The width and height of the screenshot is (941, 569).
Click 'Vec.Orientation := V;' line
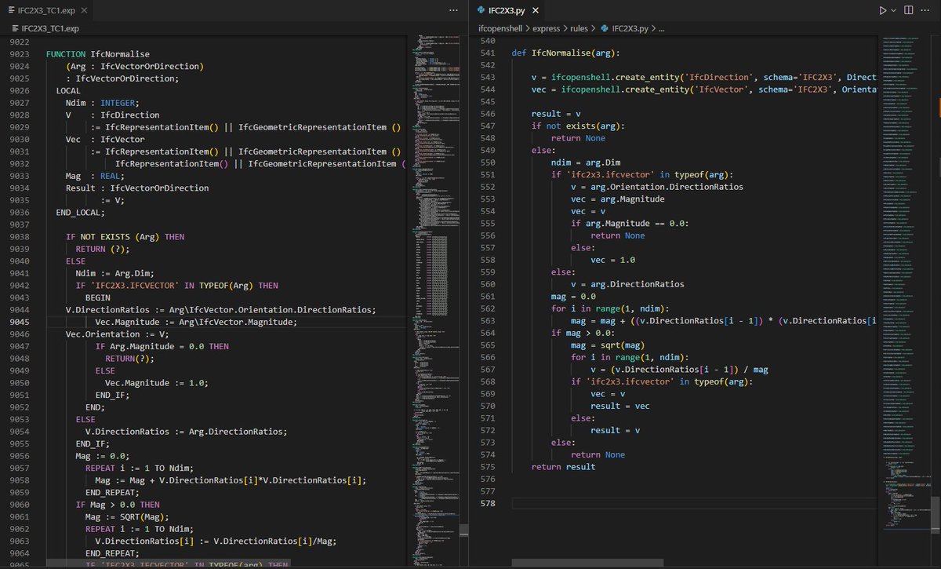(117, 334)
